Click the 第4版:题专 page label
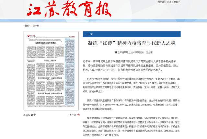Image resolution: width=207 pixels, height=139 pixels. (29, 115)
